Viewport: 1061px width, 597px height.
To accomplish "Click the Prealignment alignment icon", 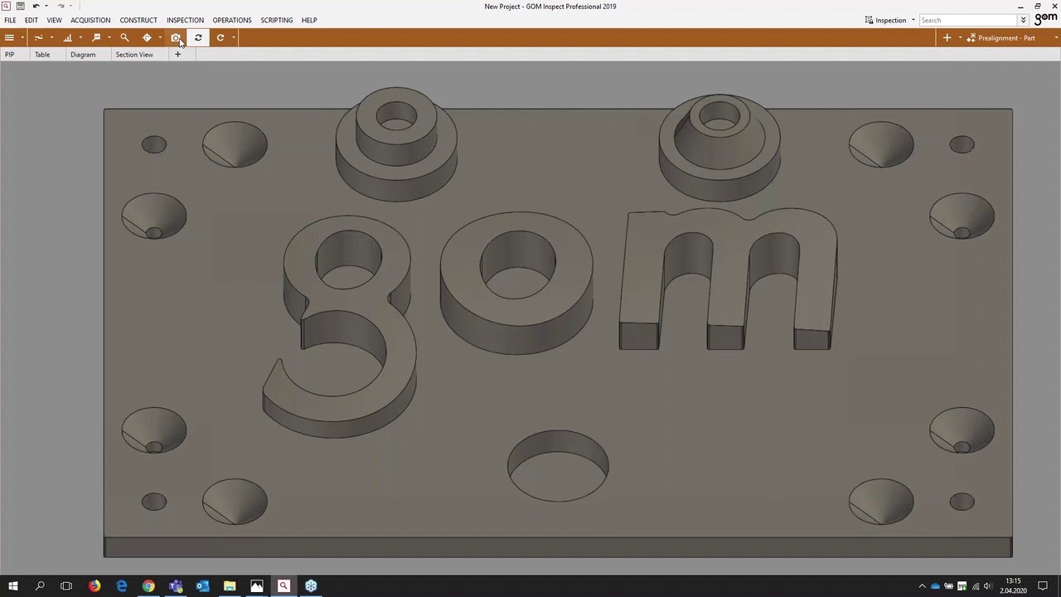I will [971, 37].
